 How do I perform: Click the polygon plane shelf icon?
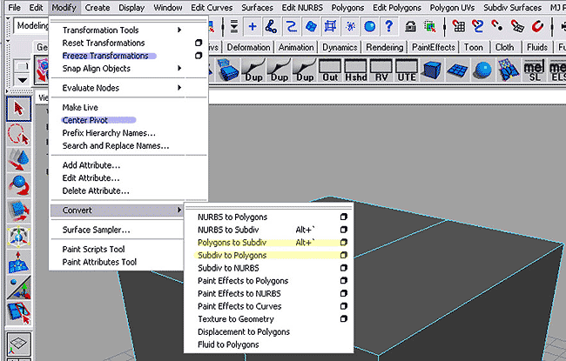coord(458,70)
